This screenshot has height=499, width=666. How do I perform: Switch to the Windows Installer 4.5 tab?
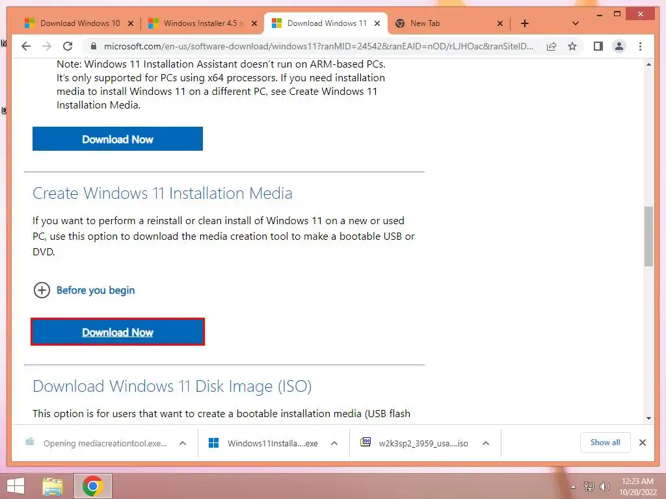point(202,23)
